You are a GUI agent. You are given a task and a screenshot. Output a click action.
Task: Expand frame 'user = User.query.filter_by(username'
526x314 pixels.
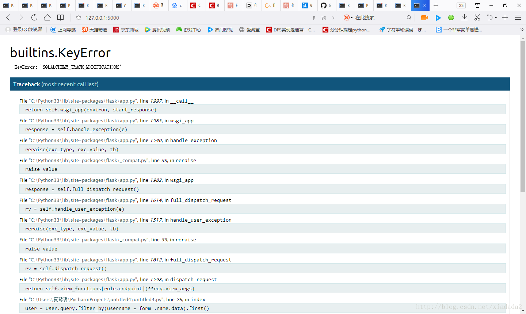coord(262,308)
